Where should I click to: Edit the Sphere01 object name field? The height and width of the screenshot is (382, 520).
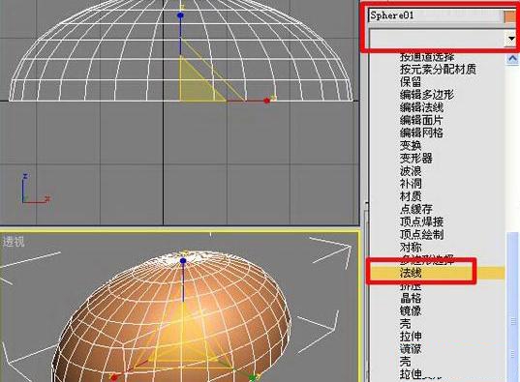pyautogui.click(x=436, y=15)
